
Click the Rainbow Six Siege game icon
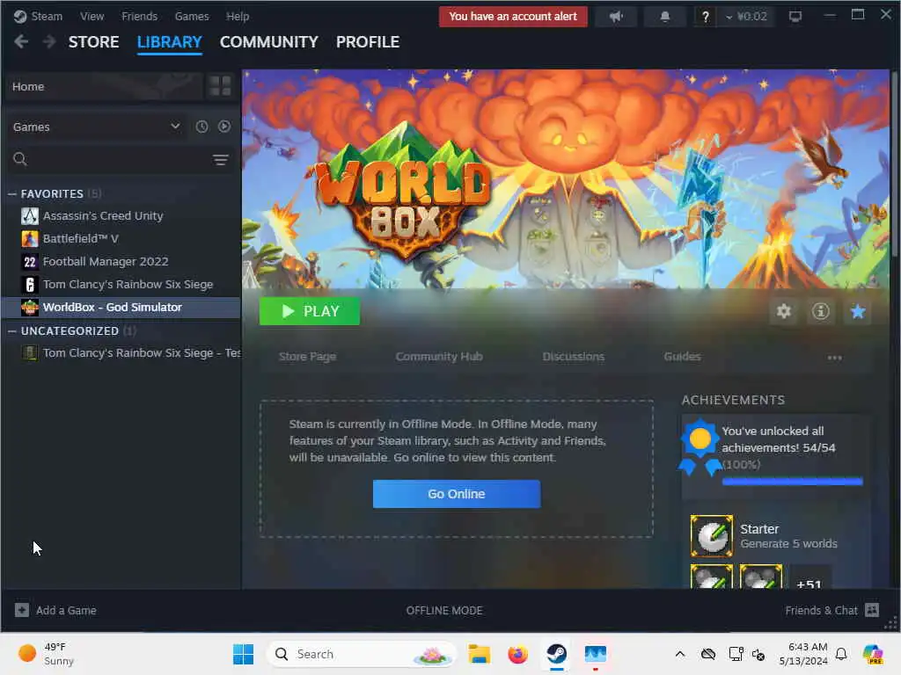coord(29,285)
